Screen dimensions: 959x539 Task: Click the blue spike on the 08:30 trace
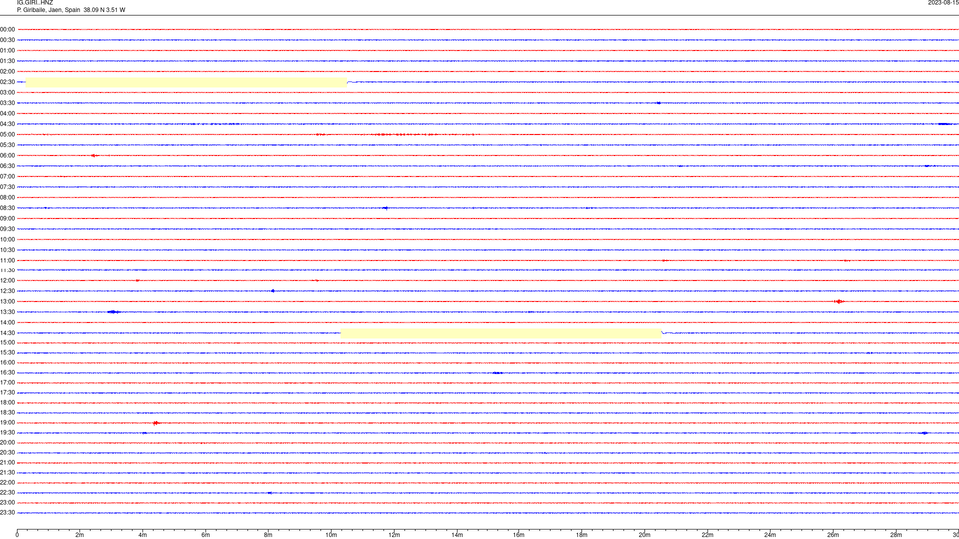(385, 208)
